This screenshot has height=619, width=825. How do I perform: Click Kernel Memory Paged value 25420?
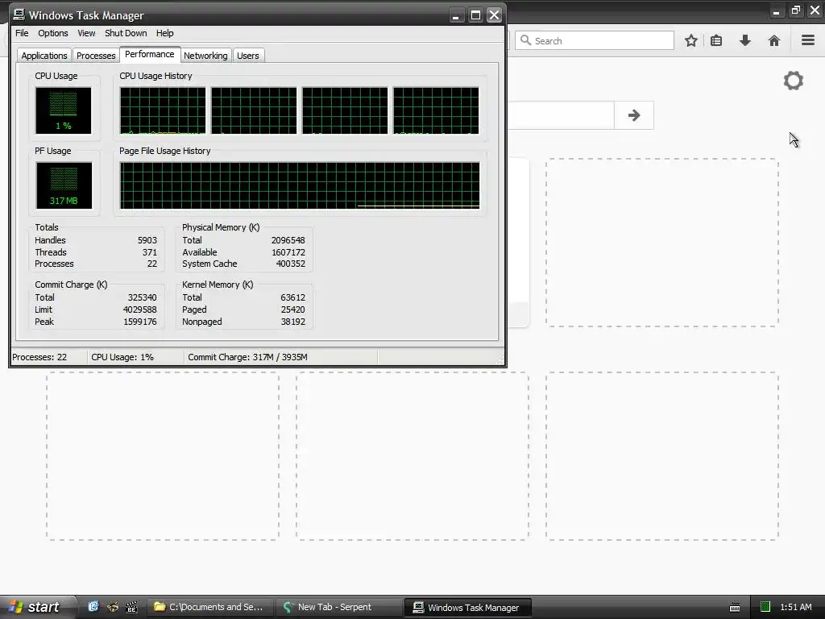(x=292, y=309)
